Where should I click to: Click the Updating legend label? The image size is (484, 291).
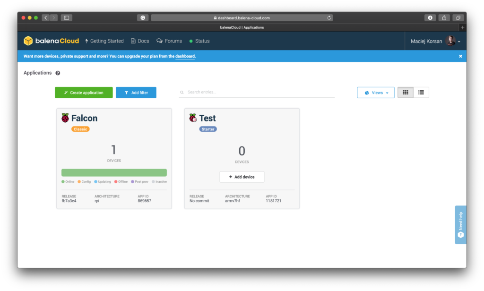tap(104, 182)
